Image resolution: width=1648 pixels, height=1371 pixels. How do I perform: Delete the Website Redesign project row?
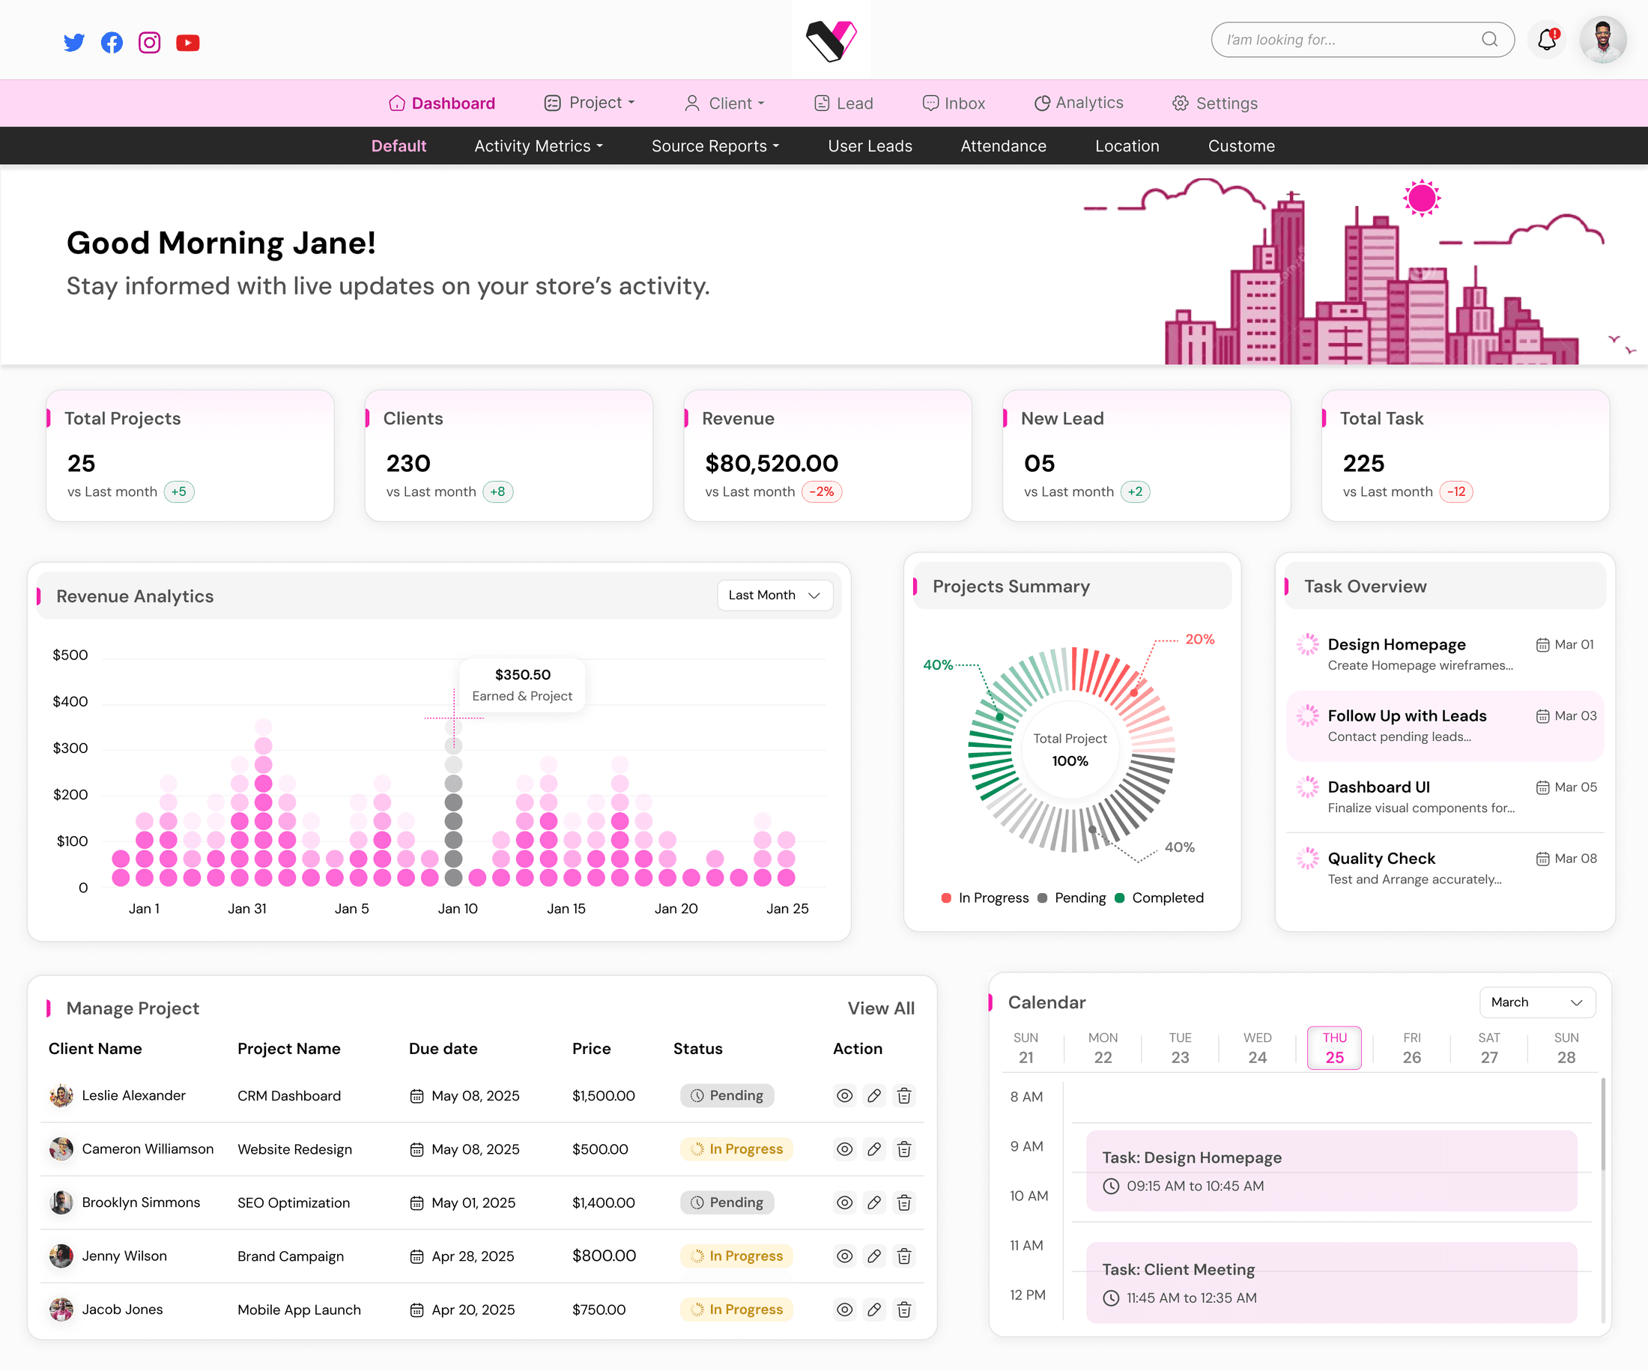pyautogui.click(x=904, y=1149)
